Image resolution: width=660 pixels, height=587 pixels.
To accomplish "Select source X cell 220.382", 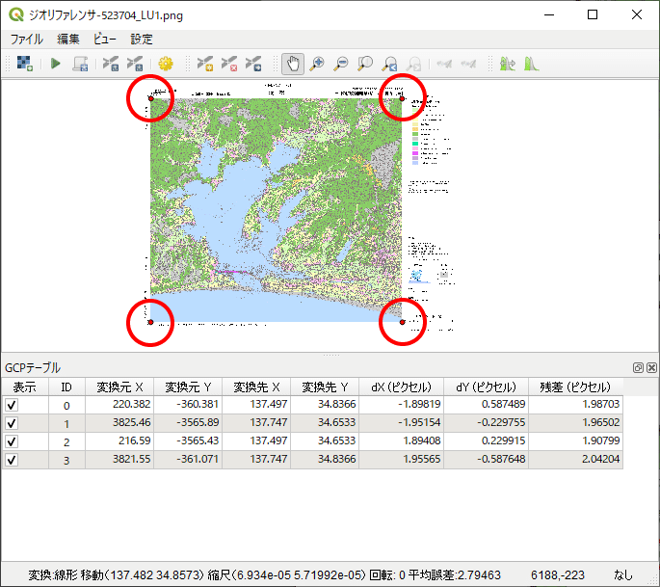I will tap(119, 405).
